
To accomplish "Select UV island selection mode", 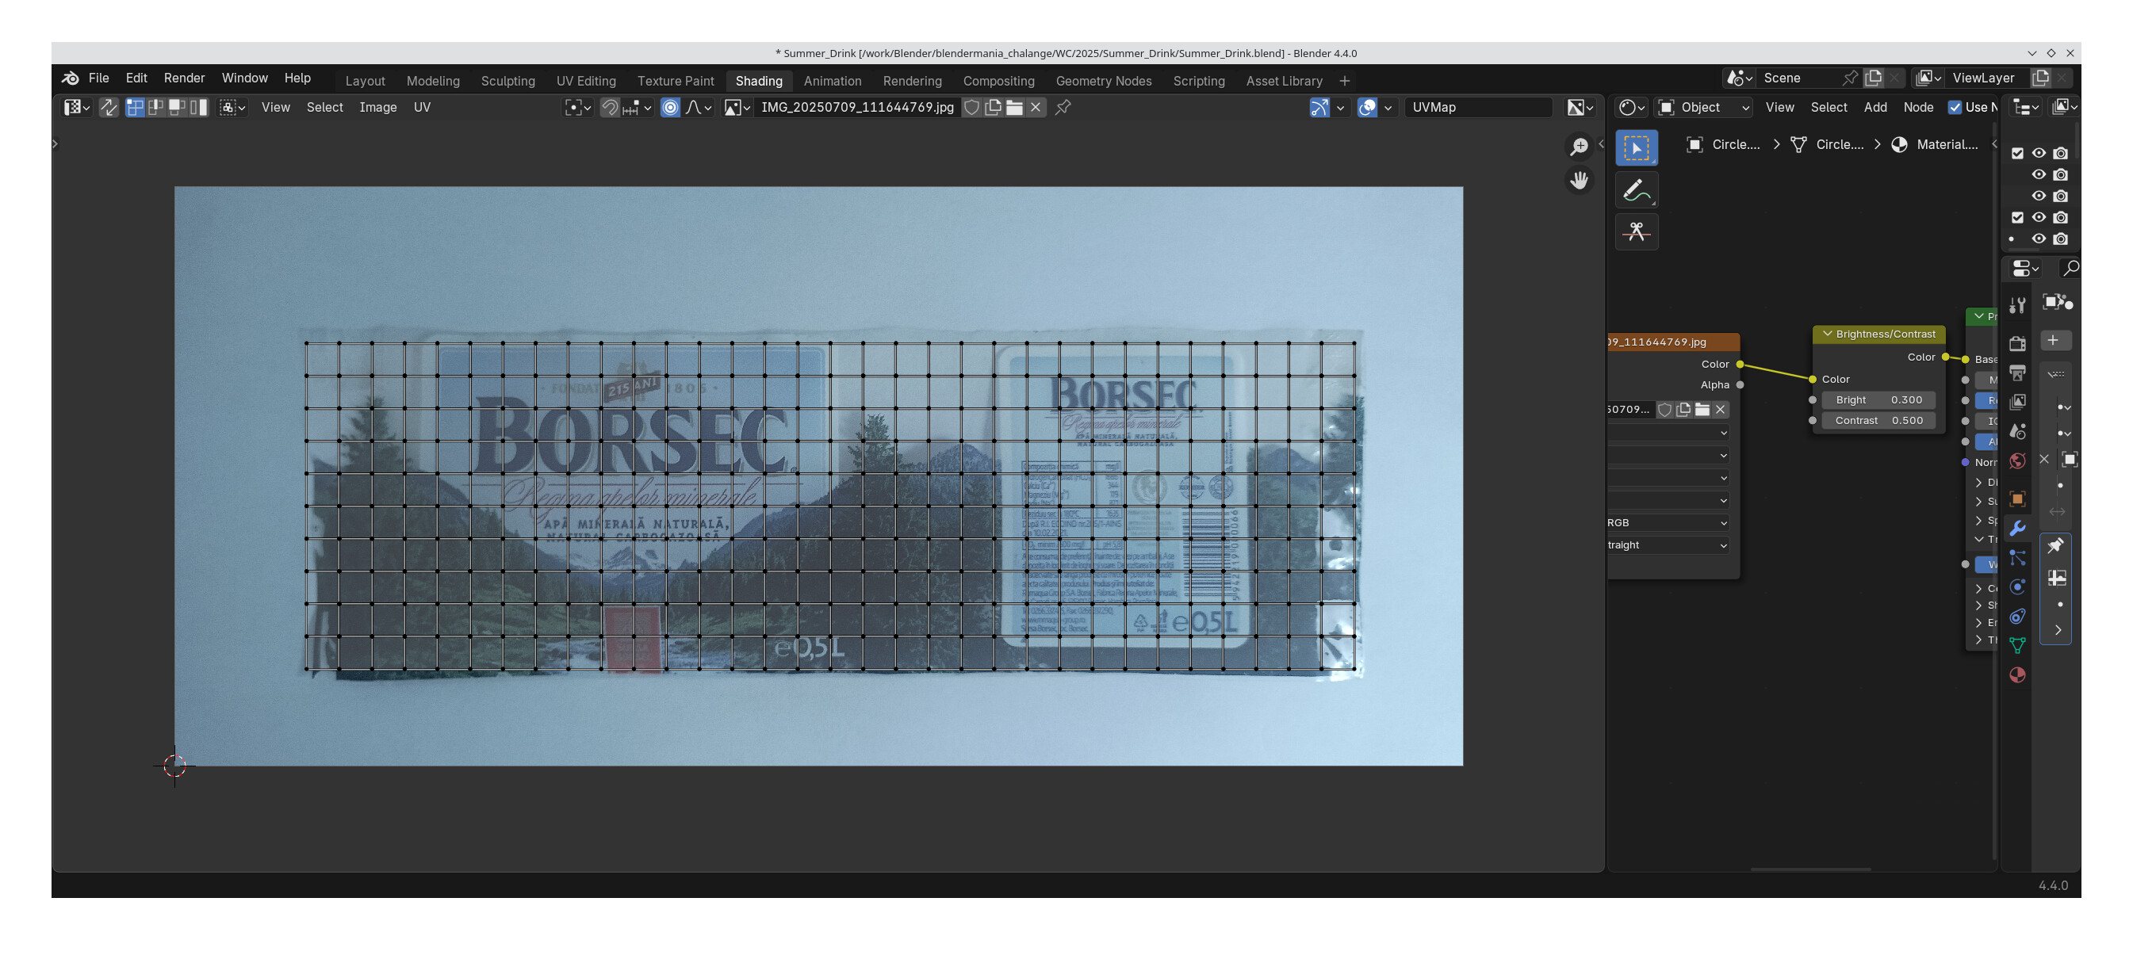I will (198, 107).
